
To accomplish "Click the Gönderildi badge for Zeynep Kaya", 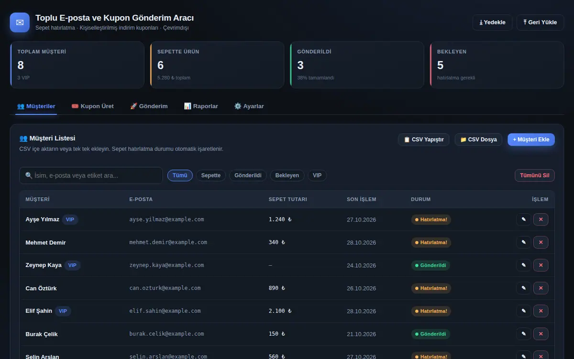I will [430, 265].
